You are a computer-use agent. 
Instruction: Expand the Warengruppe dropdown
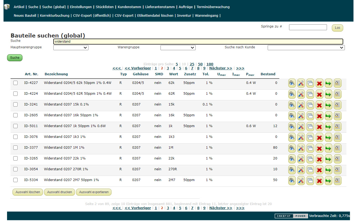tap(178, 48)
